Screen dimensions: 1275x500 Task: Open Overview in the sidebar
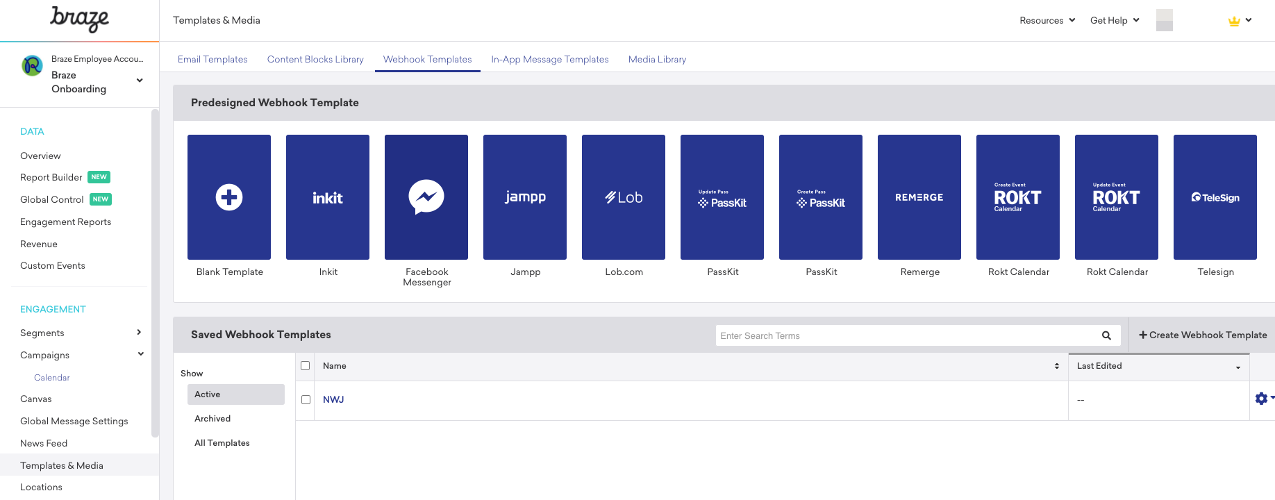pyautogui.click(x=40, y=156)
